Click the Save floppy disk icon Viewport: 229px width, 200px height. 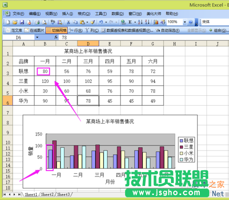click(22, 22)
